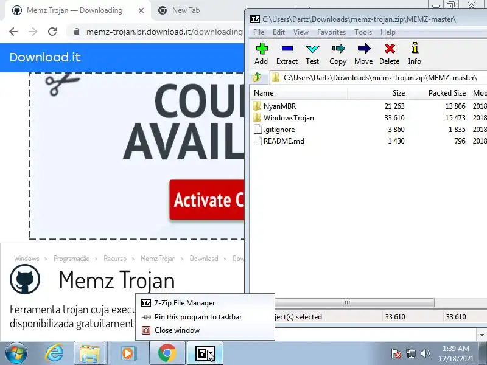This screenshot has width=487, height=365.
Task: Reload the Chrome page
Action: pos(52,32)
